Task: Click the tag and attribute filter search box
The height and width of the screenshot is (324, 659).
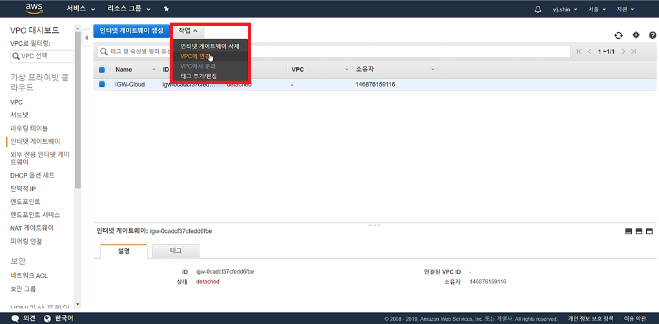Action: 334,51
